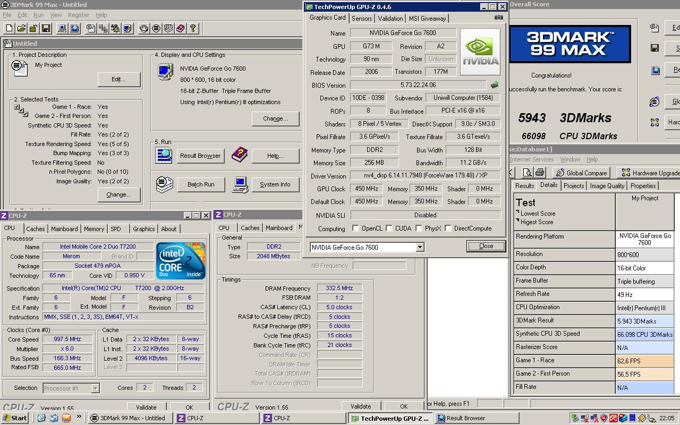Click the Help book icon in Run section
Image resolution: width=680 pixels, height=425 pixels.
click(240, 155)
